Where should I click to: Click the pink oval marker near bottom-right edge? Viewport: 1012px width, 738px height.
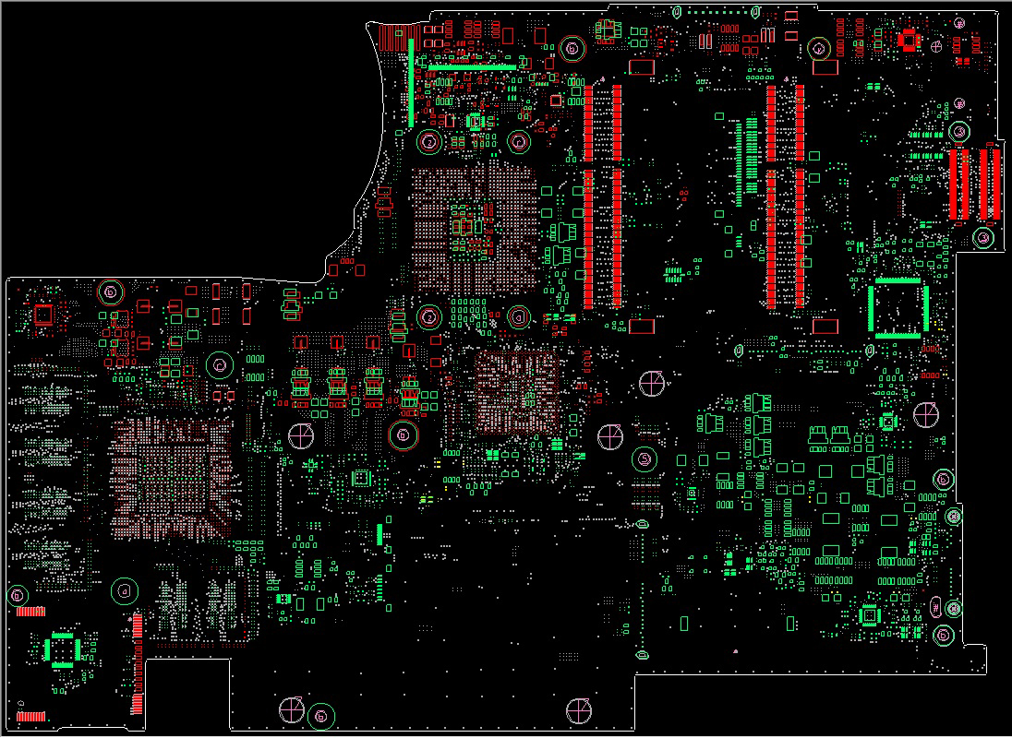[x=936, y=606]
